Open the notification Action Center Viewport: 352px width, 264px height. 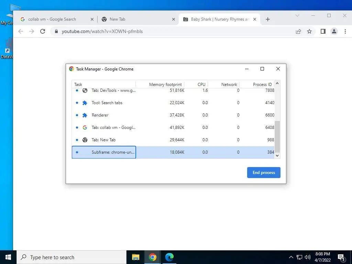point(341,257)
